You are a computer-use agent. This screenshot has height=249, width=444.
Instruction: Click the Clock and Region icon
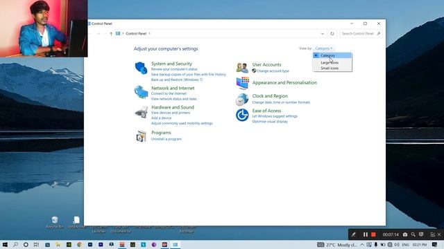tap(242, 100)
